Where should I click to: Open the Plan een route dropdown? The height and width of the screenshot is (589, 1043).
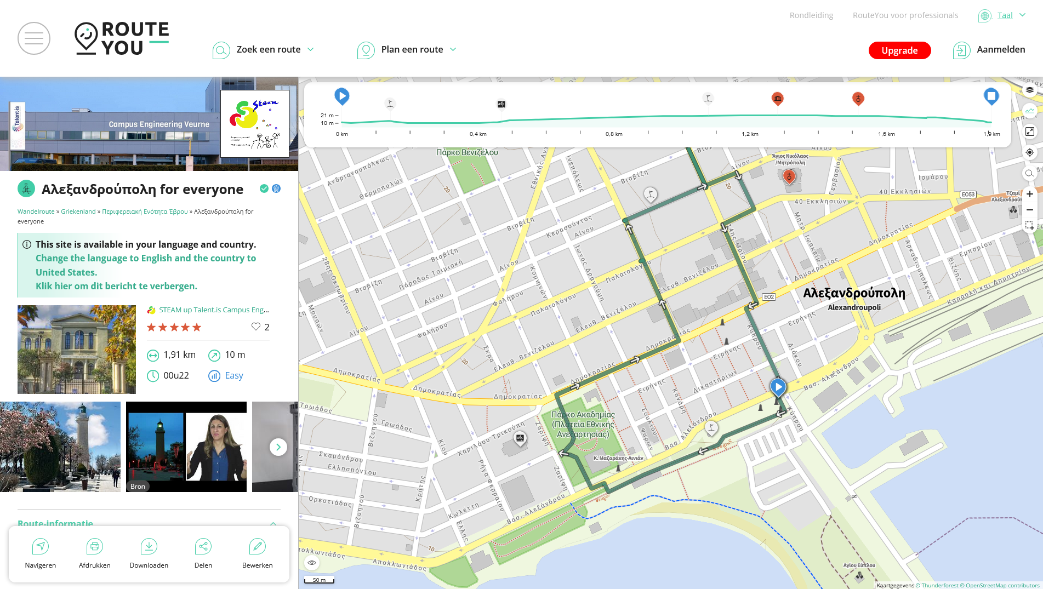tap(407, 50)
